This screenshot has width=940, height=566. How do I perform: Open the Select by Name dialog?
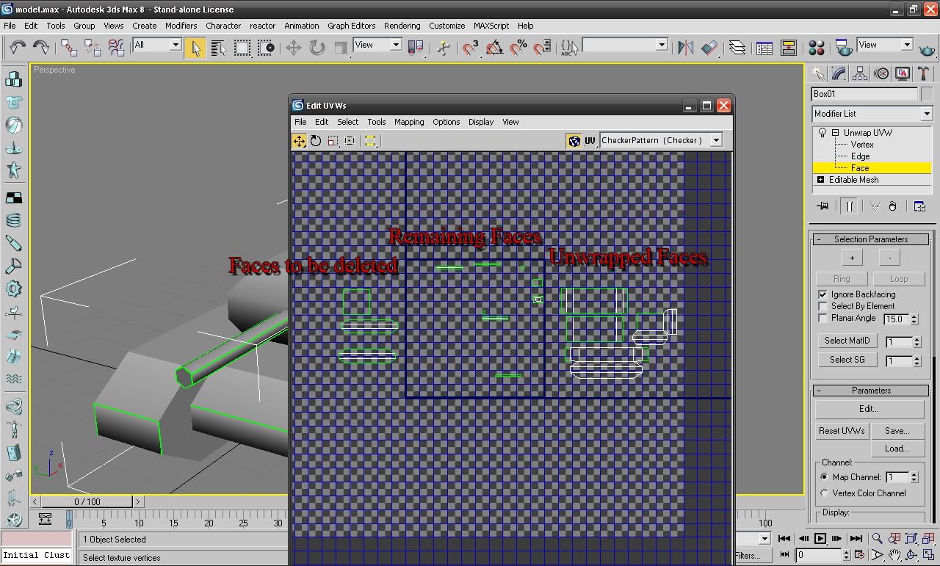click(x=218, y=48)
